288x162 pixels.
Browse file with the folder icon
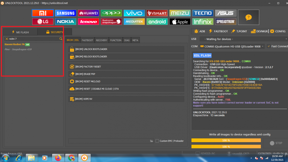point(151,141)
